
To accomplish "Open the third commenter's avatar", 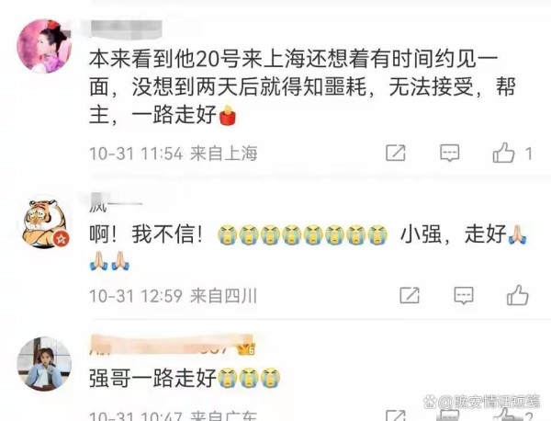I will (x=44, y=364).
